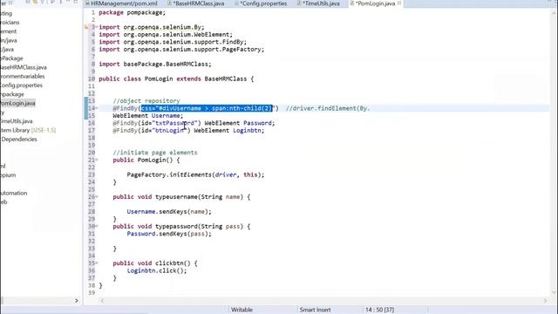Click 'Username.sendKeys(name);' on line 28
The image size is (558, 314).
169,212
